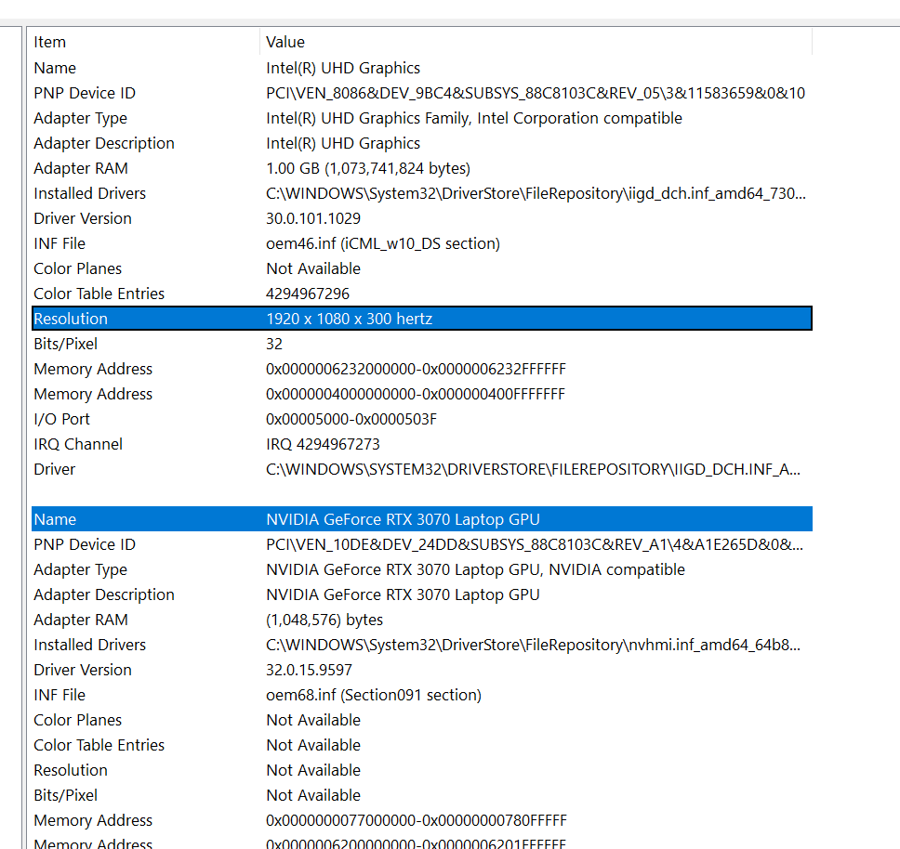
Task: Select Memory Address 0x0000004000000000 row
Action: [422, 394]
